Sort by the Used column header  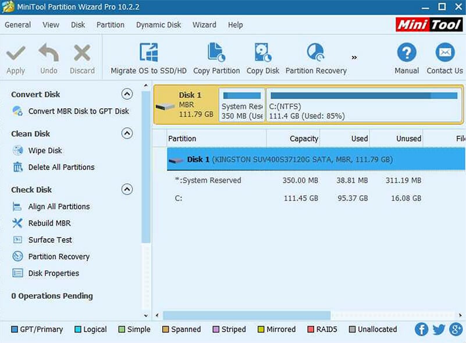click(x=344, y=139)
